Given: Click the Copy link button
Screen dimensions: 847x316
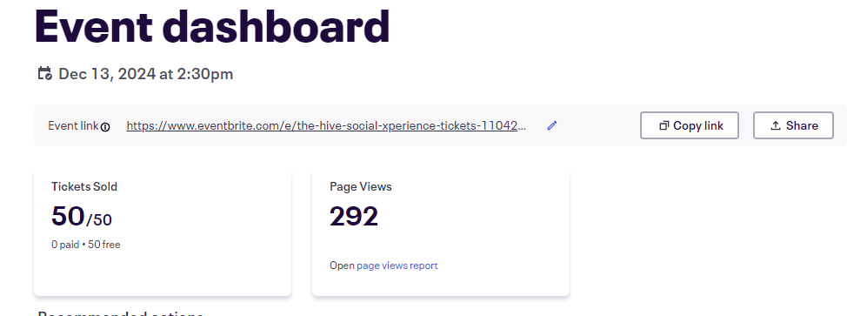Looking at the screenshot, I should (x=690, y=125).
